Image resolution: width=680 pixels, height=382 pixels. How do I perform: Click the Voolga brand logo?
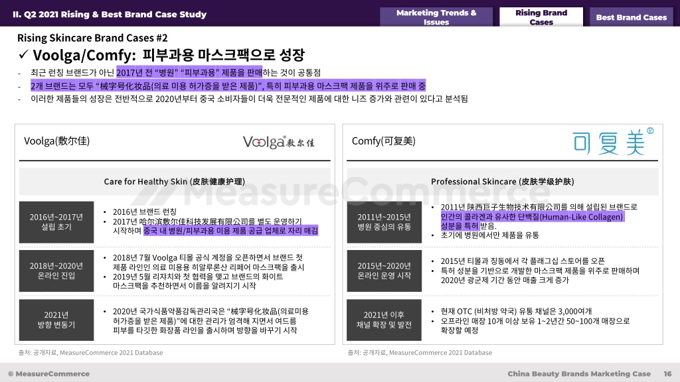pos(278,142)
